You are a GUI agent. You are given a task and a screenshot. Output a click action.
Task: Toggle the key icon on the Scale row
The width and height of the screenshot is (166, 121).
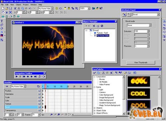39,97
